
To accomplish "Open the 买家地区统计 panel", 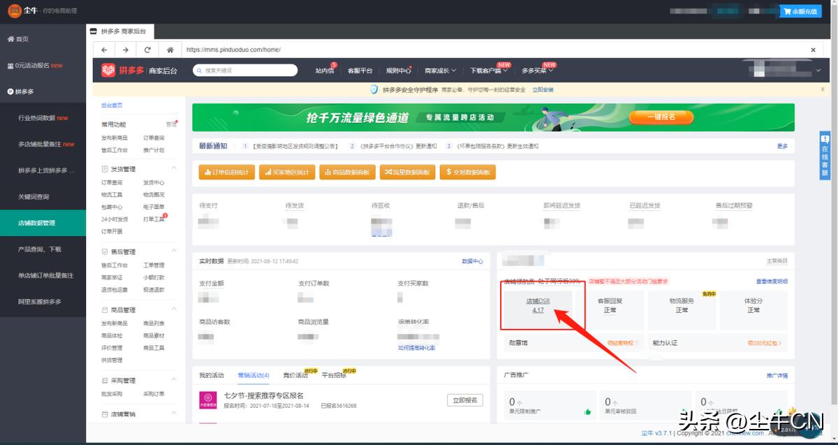I will 287,172.
